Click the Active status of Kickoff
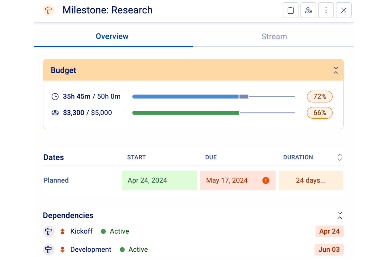This screenshot has height=259, width=388. (115, 231)
